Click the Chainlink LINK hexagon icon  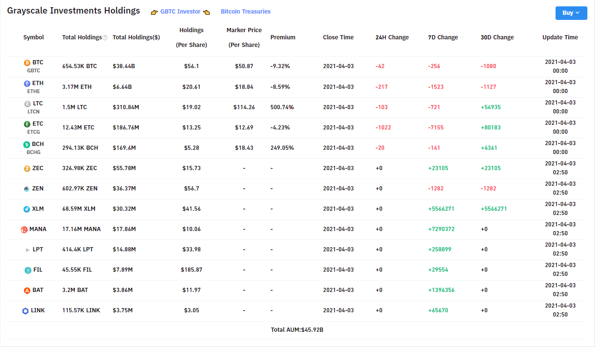[25, 311]
